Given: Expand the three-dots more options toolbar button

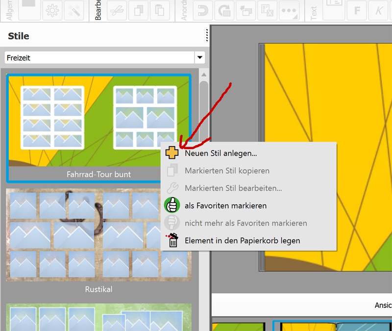Looking at the screenshot, I should click(x=289, y=10).
